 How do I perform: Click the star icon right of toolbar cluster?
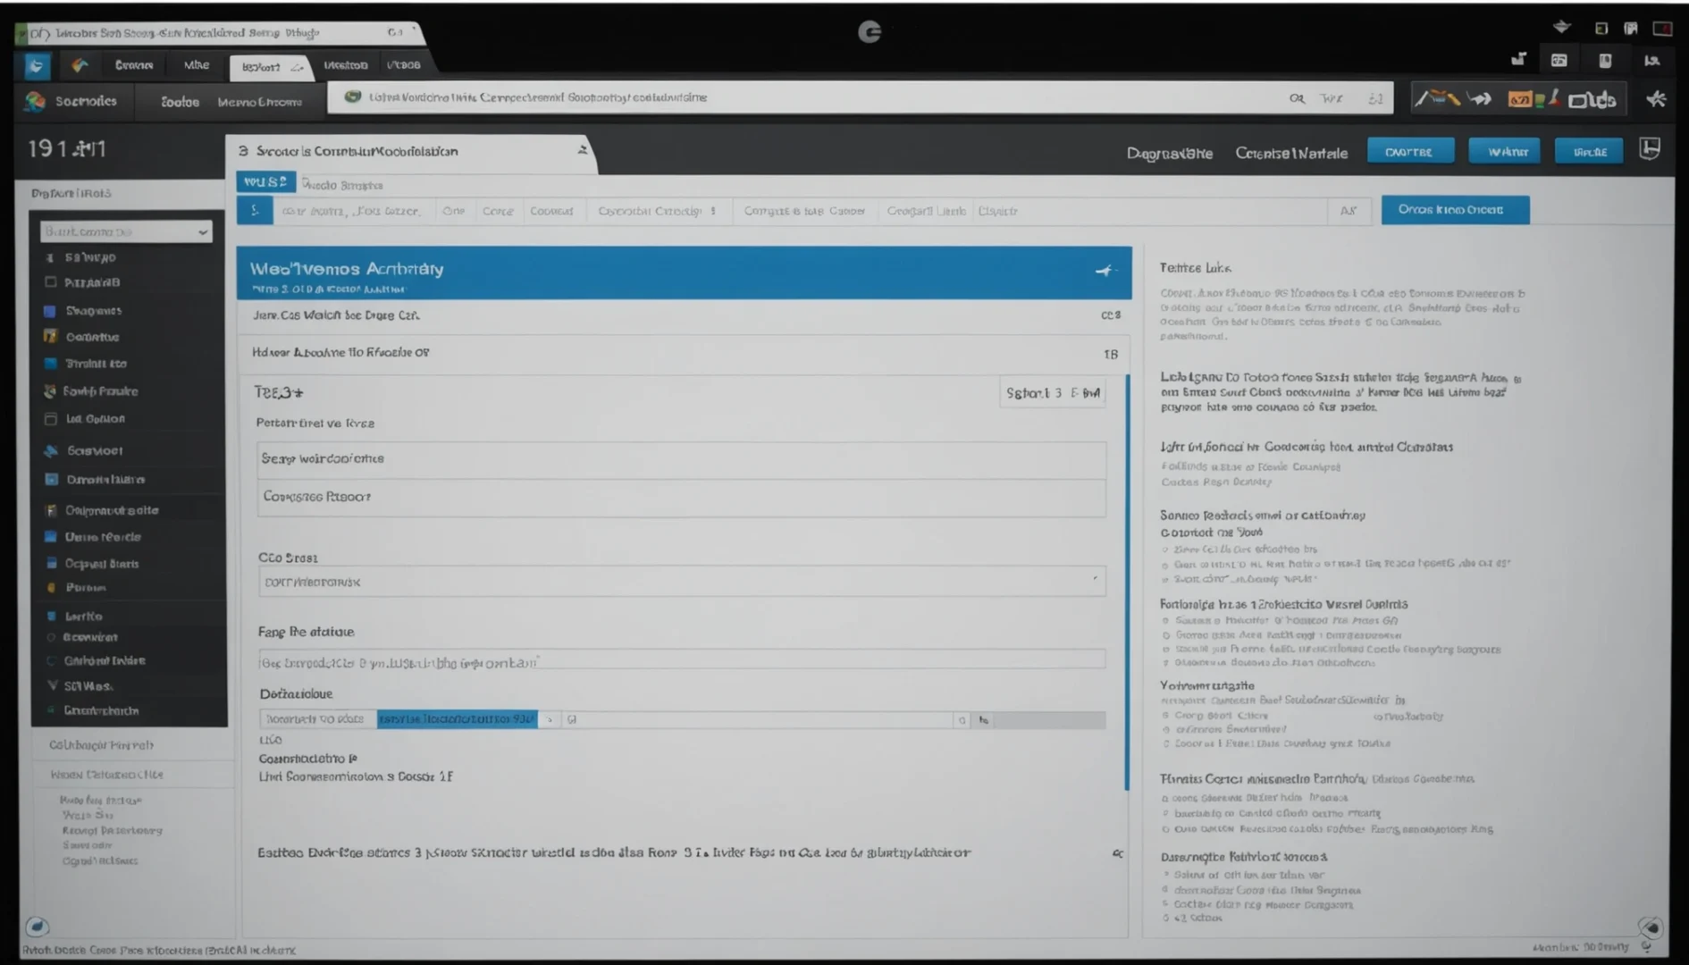(x=1656, y=99)
